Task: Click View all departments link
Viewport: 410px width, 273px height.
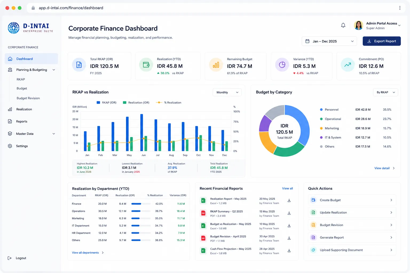Action: click(88, 253)
